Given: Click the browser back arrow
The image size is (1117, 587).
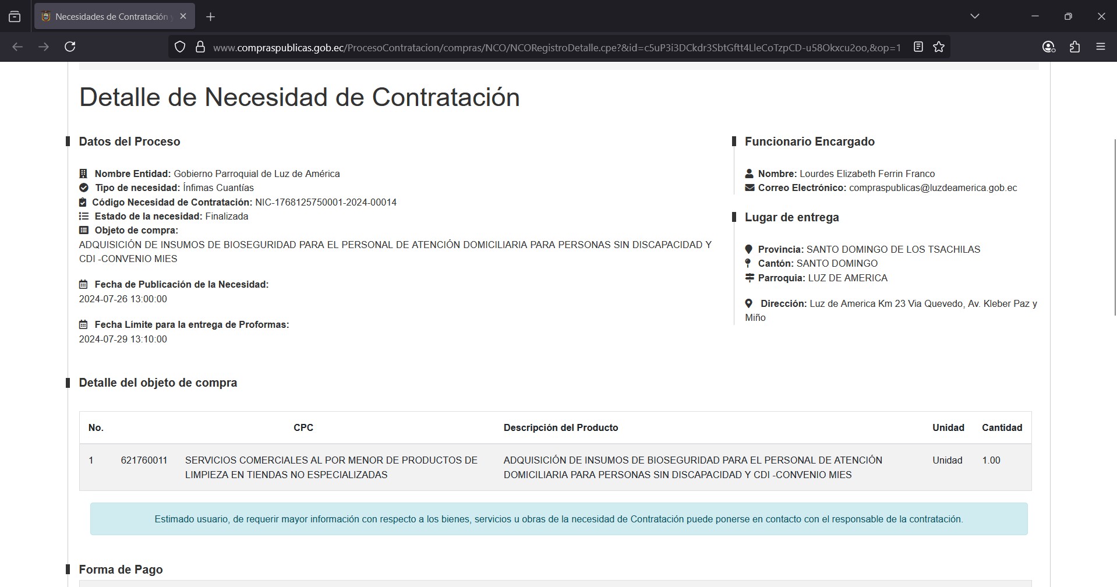Looking at the screenshot, I should [17, 47].
